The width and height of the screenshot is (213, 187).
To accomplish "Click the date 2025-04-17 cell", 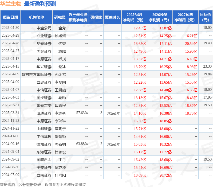I will 10,59.
